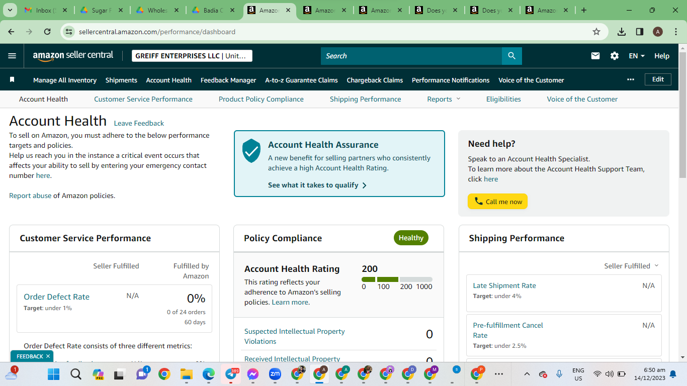Click the Call me now button

point(497,202)
